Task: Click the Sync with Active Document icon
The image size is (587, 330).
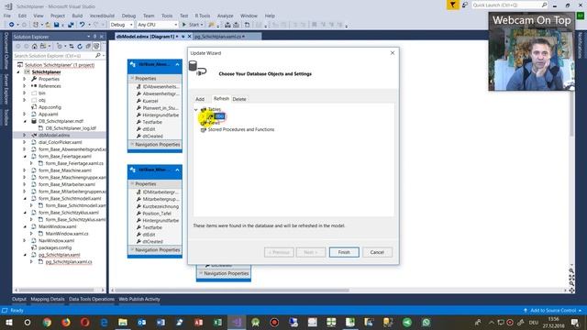Action: (x=71, y=47)
